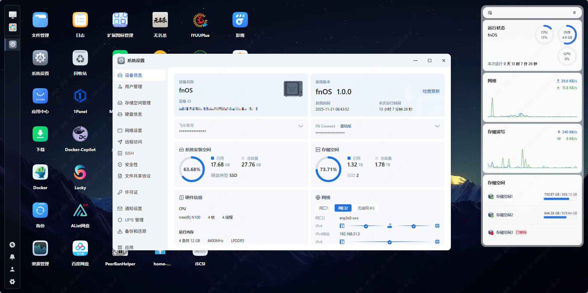This screenshot has width=588, height=293.
Task: Click the 检查更新 link
Action: click(431, 91)
